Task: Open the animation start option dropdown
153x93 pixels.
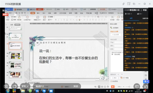Action: click(x=118, y=42)
